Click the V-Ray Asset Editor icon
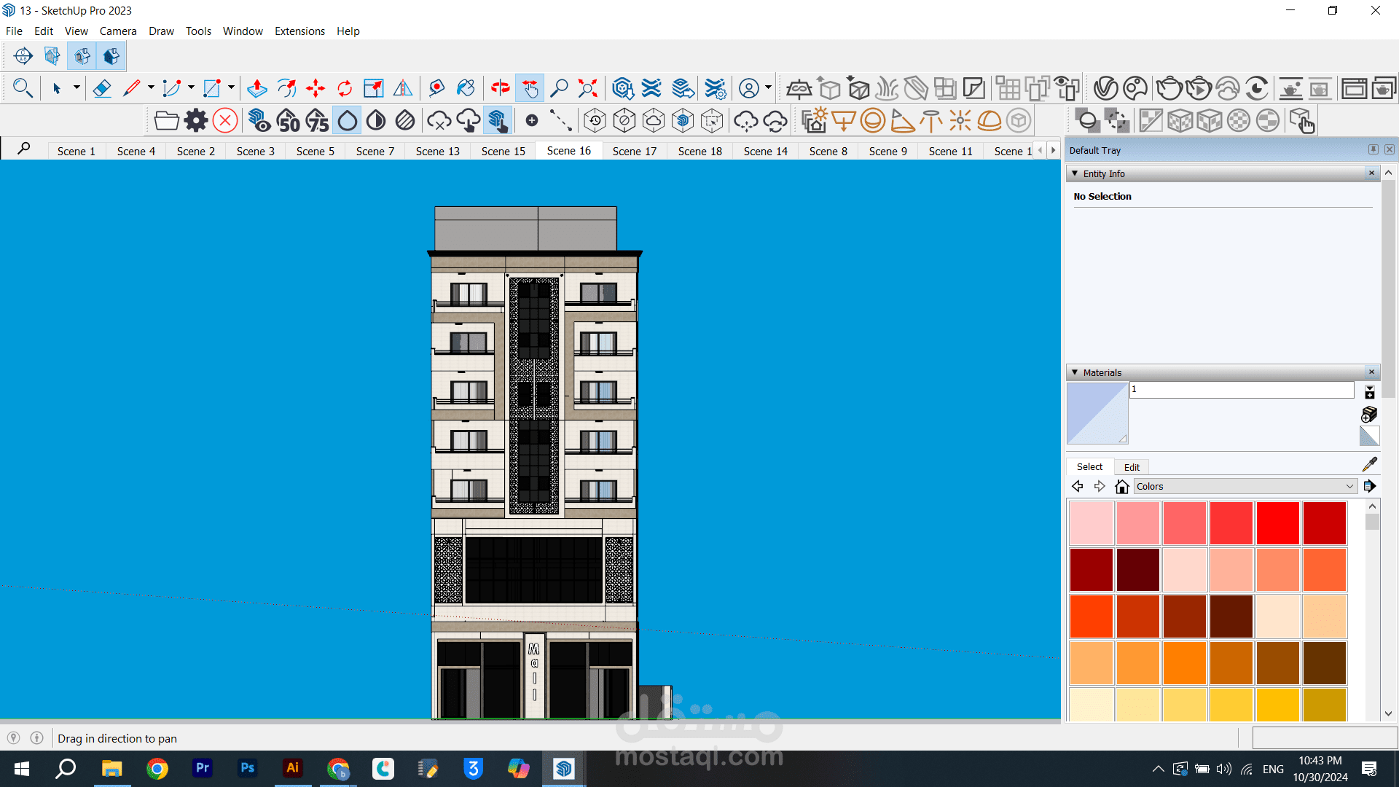This screenshot has width=1399, height=787. pyautogui.click(x=1105, y=89)
